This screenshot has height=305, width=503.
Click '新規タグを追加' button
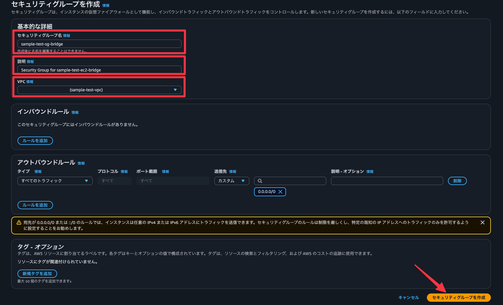(37, 274)
